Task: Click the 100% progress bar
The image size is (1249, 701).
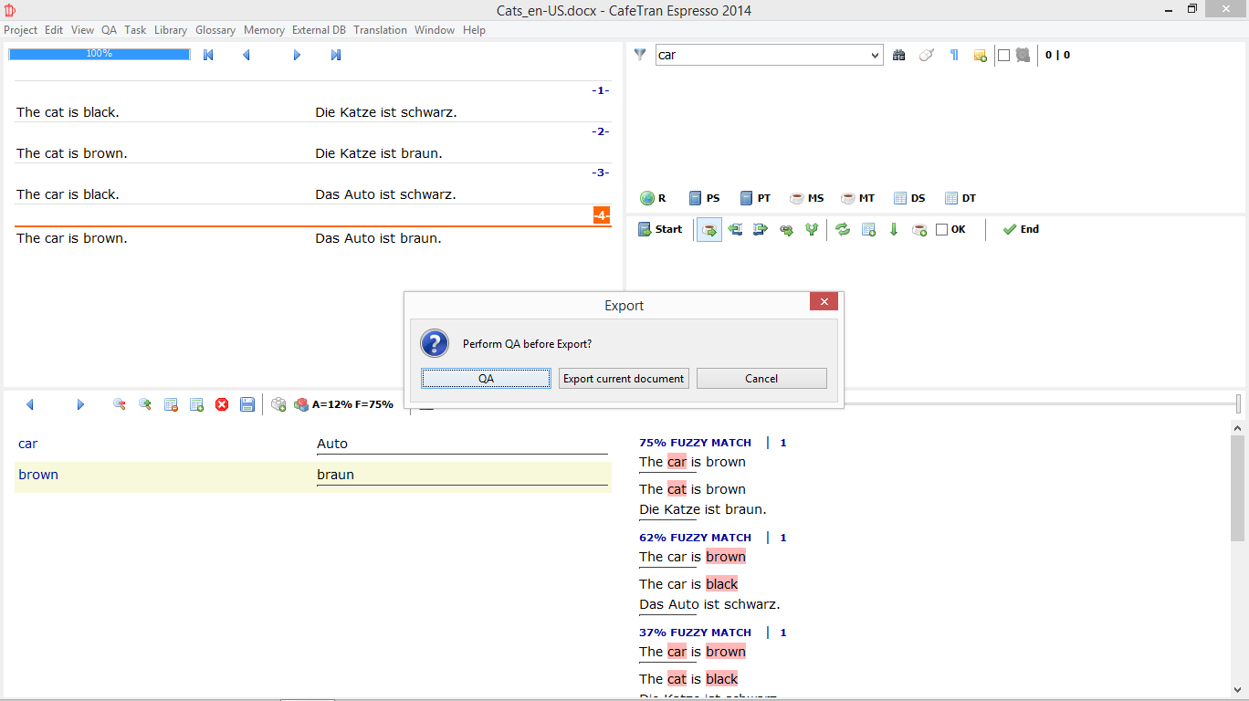Action: pyautogui.click(x=100, y=54)
